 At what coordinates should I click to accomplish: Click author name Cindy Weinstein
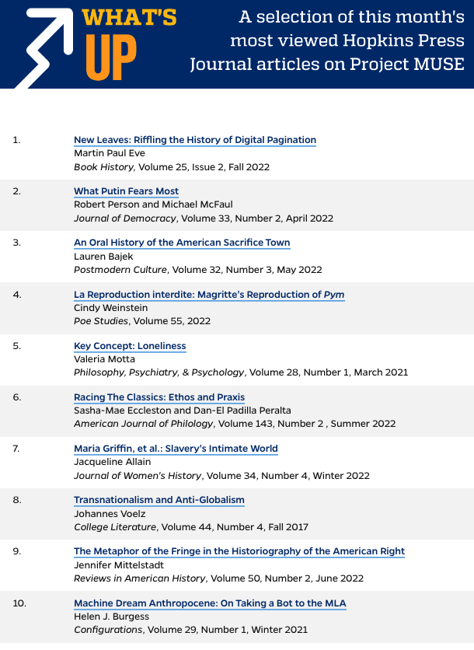pyautogui.click(x=110, y=308)
